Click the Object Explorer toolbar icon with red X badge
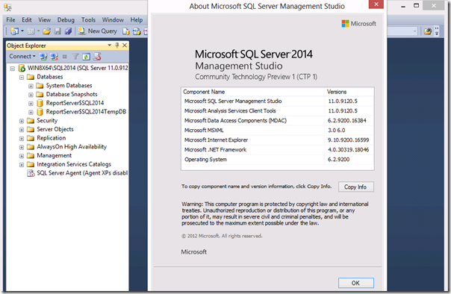 (x=97, y=57)
